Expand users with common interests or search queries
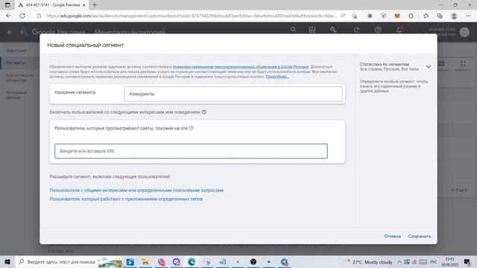 pos(136,191)
